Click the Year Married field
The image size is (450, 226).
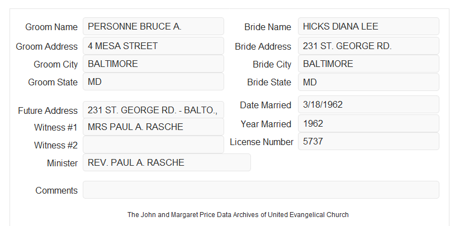click(x=368, y=123)
